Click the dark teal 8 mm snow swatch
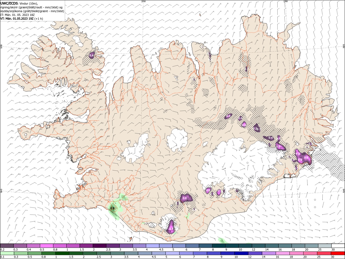The height and width of the screenshot is (259, 345). point(219,246)
